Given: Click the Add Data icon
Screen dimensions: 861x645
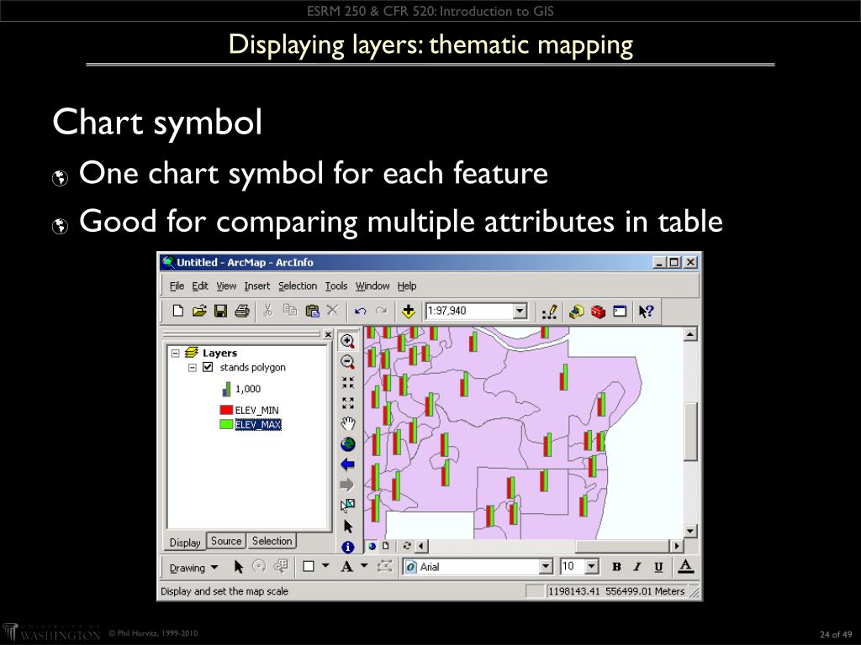Looking at the screenshot, I should tap(408, 312).
